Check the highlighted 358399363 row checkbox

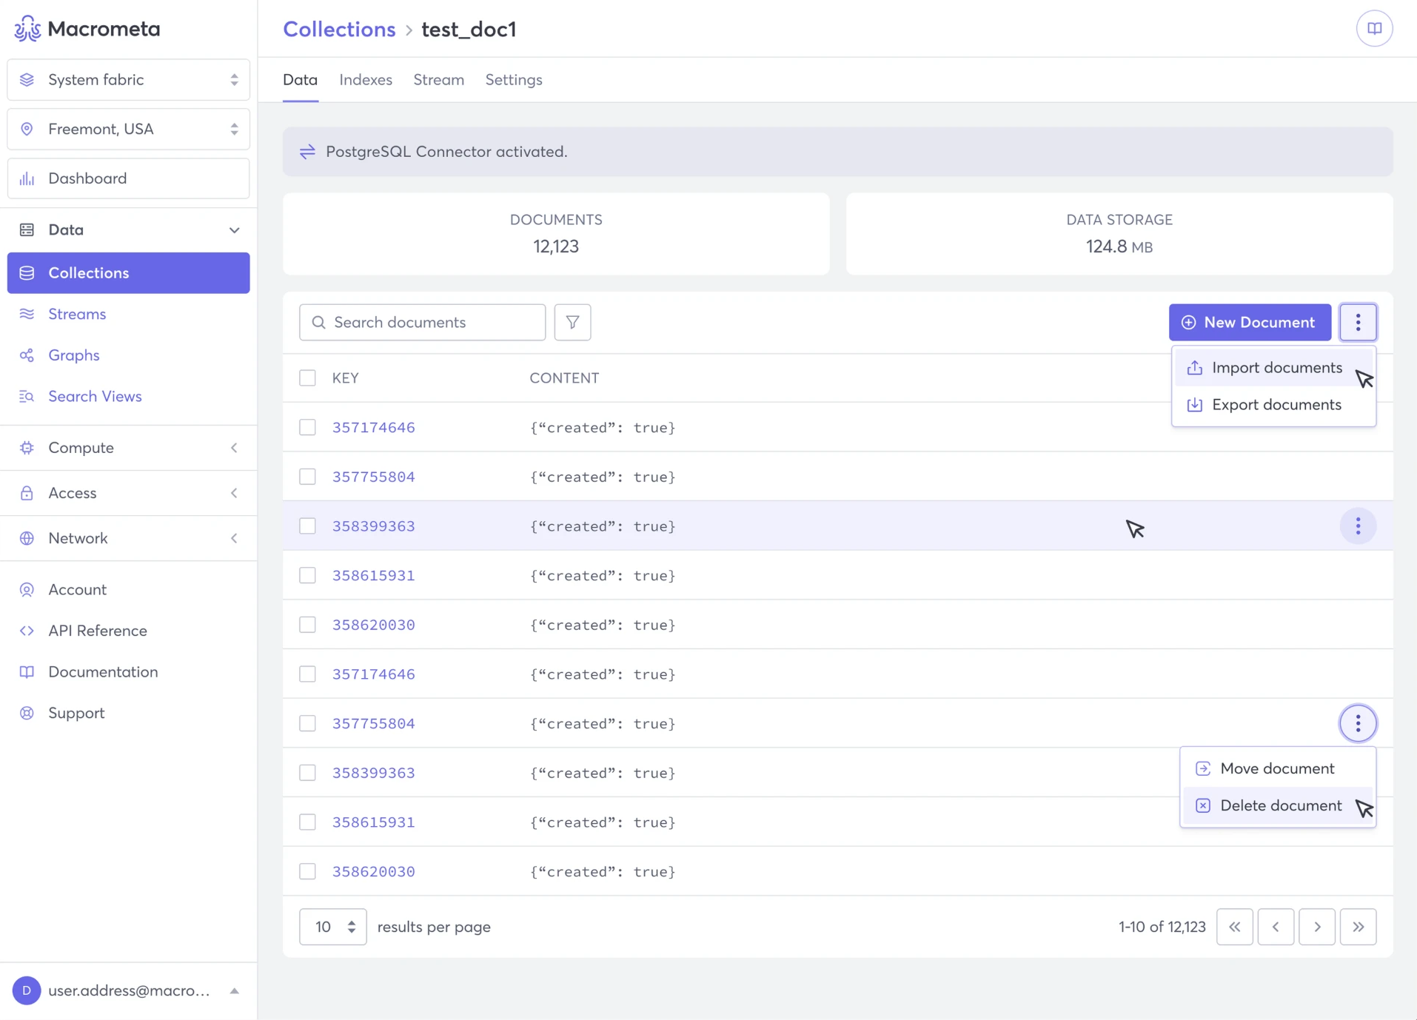click(x=307, y=526)
